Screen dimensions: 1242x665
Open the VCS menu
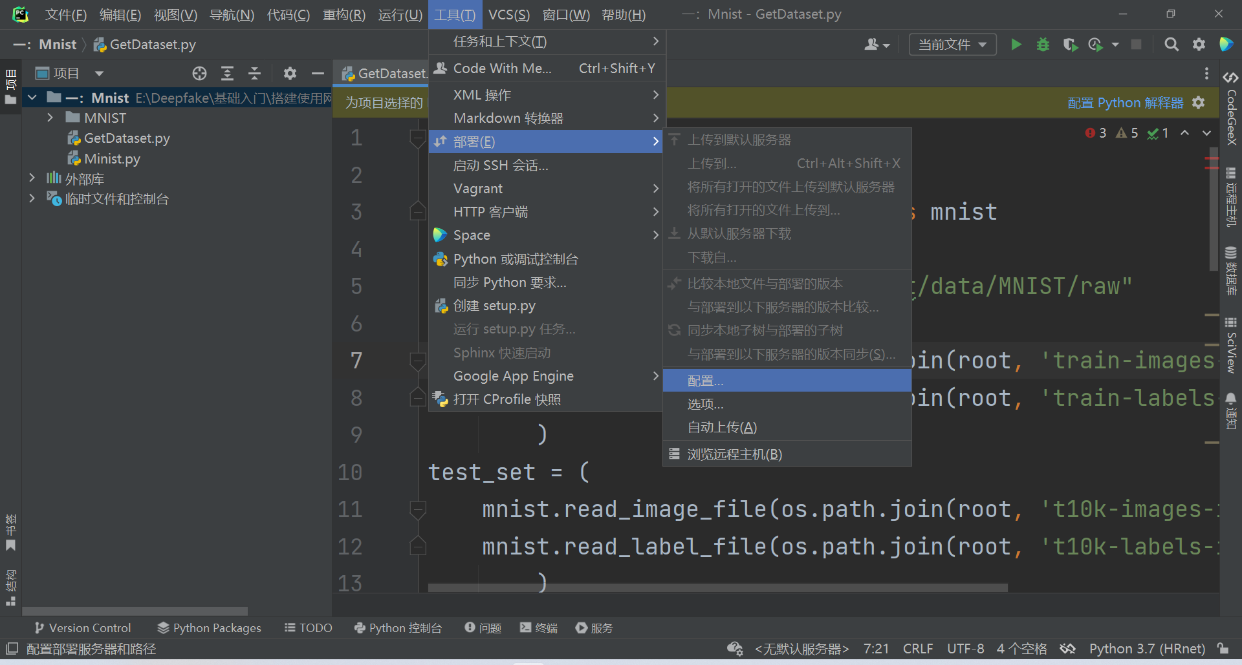click(508, 14)
